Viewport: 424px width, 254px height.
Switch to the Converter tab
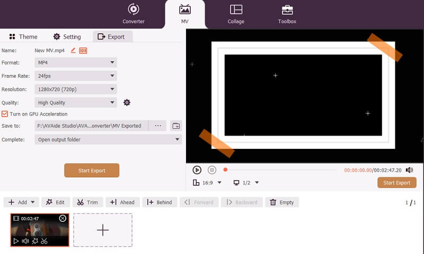coord(133,14)
